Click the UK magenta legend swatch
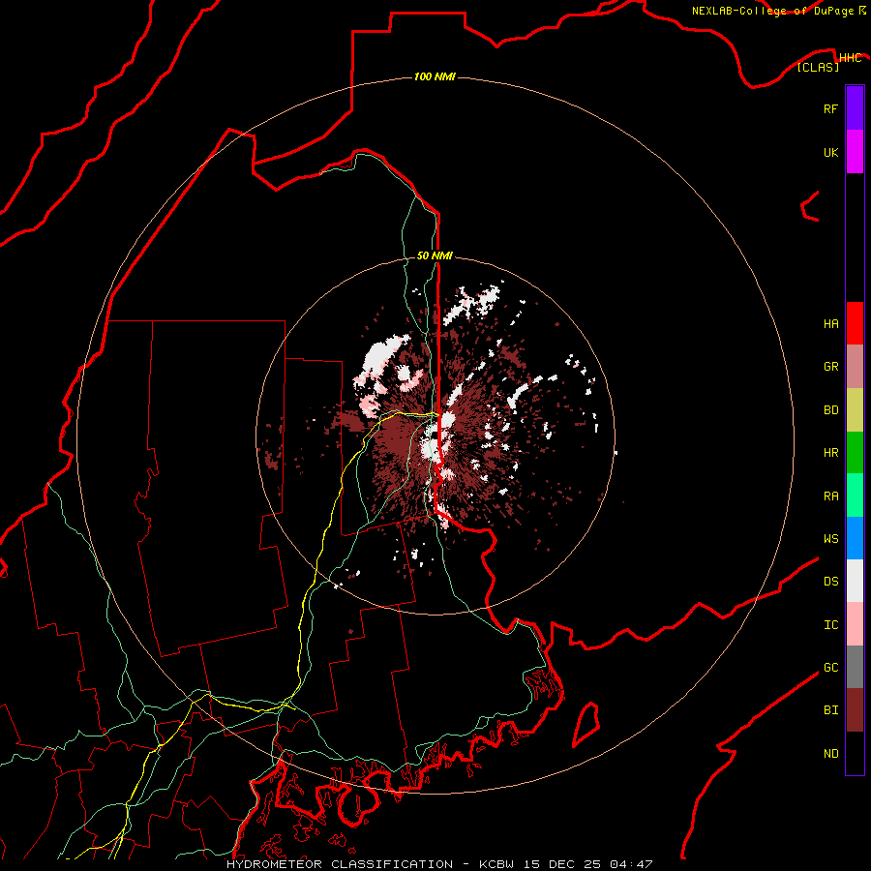This screenshot has width=871, height=871. click(x=855, y=152)
